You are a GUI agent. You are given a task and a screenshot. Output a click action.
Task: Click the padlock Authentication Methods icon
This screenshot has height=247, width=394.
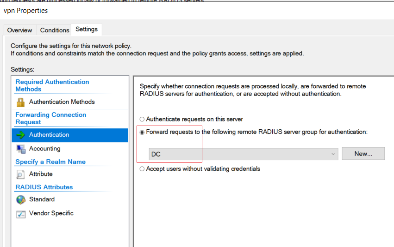point(21,102)
